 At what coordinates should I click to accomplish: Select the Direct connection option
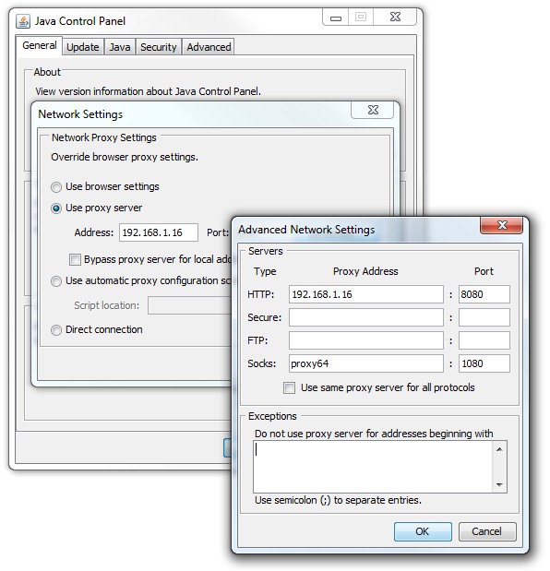click(56, 330)
